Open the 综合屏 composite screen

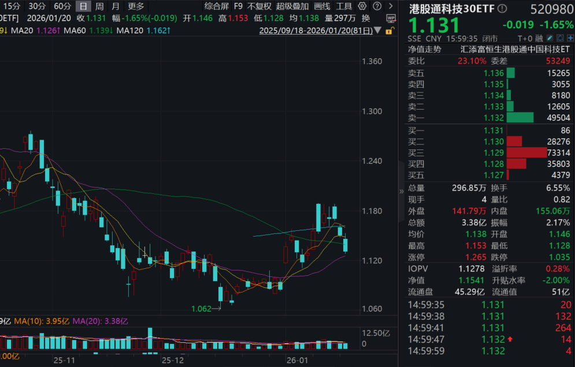(x=215, y=6)
